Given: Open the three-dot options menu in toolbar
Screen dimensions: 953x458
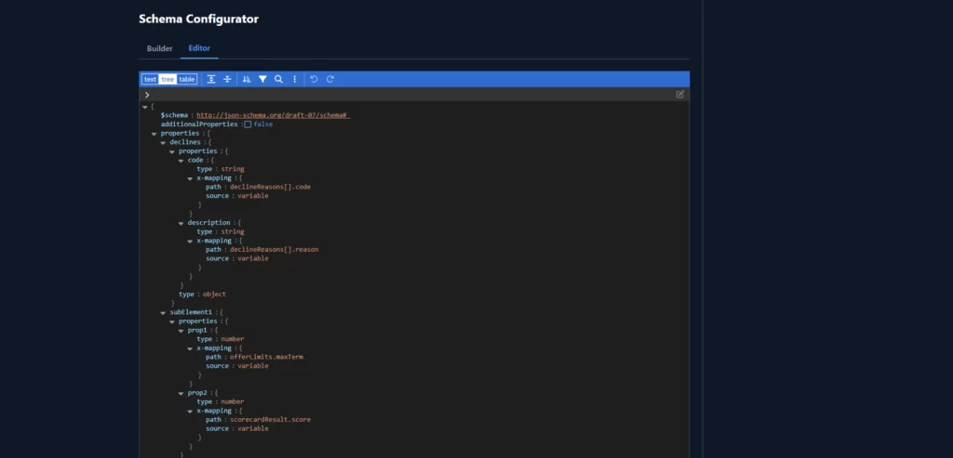Looking at the screenshot, I should click(x=294, y=80).
